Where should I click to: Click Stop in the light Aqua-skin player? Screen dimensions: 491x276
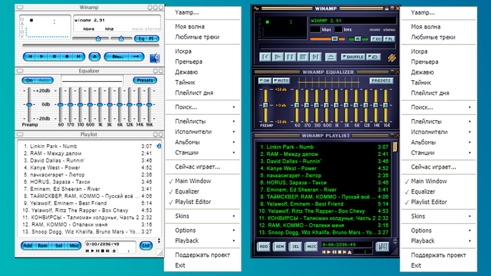pos(66,56)
